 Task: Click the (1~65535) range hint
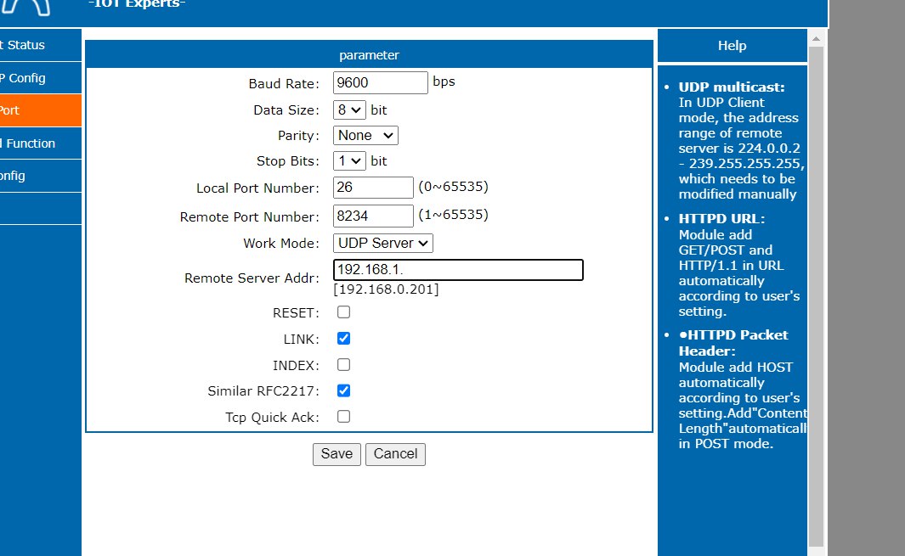coord(454,215)
